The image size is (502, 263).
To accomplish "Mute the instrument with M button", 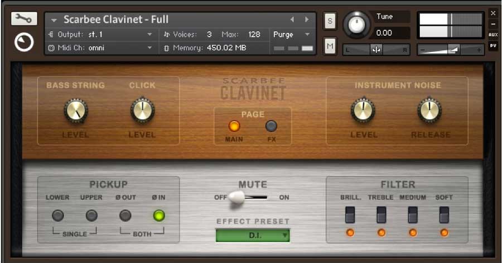I will 330,46.
